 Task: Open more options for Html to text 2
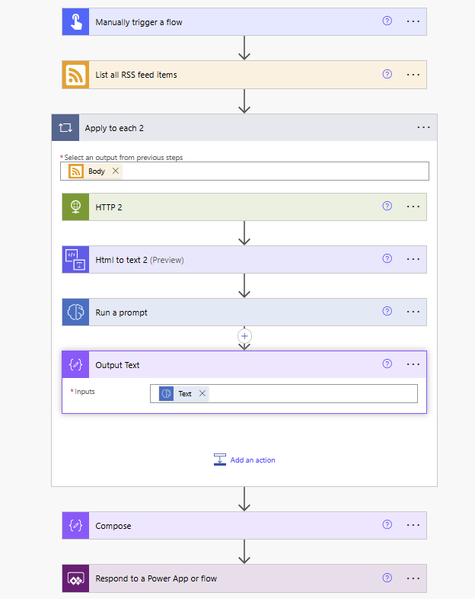[413, 259]
